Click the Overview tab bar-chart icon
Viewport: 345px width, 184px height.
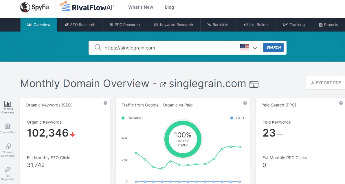coord(30,25)
